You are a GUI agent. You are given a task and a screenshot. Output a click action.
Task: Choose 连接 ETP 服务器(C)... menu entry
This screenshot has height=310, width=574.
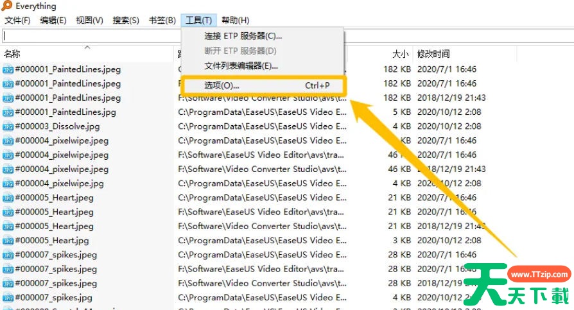[243, 36]
